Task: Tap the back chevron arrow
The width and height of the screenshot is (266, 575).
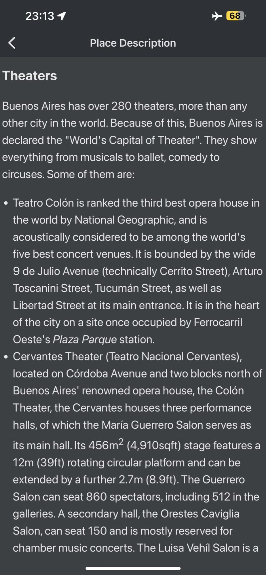Action: pyautogui.click(x=12, y=43)
